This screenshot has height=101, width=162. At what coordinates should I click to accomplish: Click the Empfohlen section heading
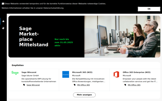(x=18, y=65)
